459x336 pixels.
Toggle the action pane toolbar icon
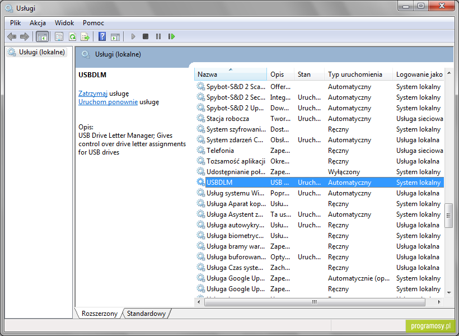115,36
